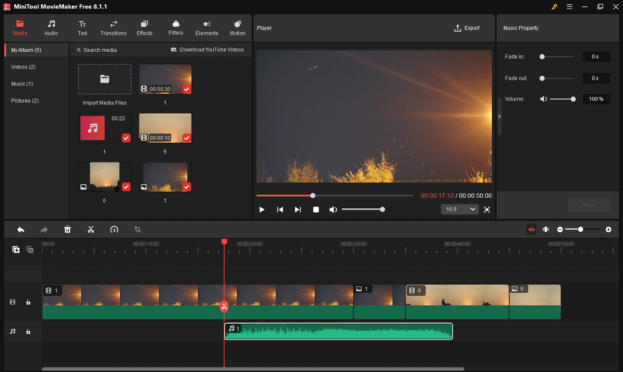Image resolution: width=623 pixels, height=372 pixels.
Task: Select the music clip 1 on timeline
Action: [339, 331]
